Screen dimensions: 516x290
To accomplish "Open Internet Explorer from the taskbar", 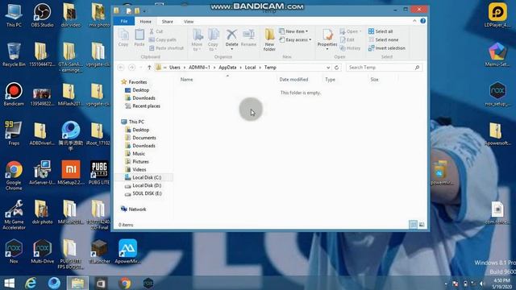I will point(31,283).
